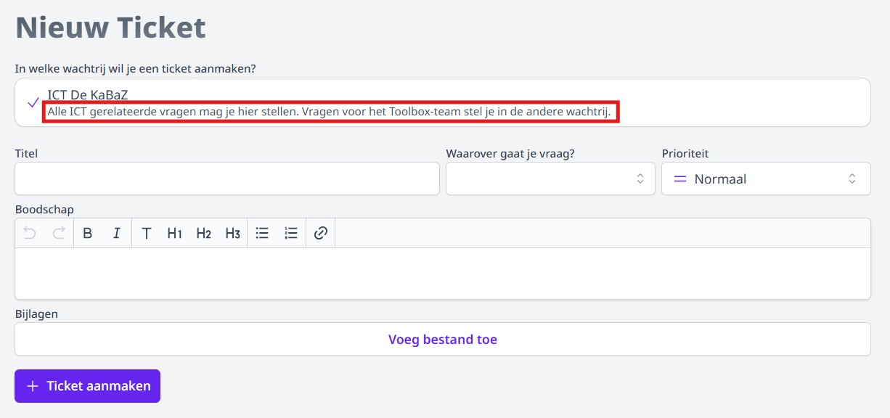Click the Boodschap text area to start writing
890x418 pixels.
(442, 274)
